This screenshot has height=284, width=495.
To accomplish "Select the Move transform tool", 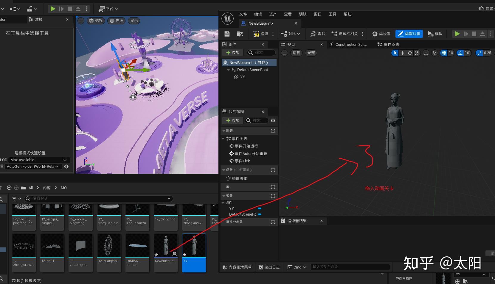I will click(x=402, y=53).
